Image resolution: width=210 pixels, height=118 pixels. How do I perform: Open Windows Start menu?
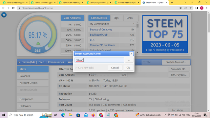pyautogui.click(x=4, y=115)
